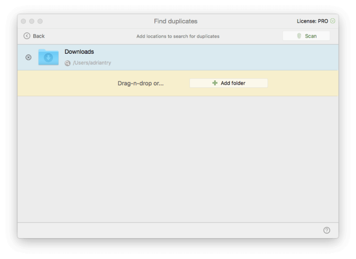Click the window minimize button
Image resolution: width=356 pixels, height=259 pixels.
click(x=32, y=21)
